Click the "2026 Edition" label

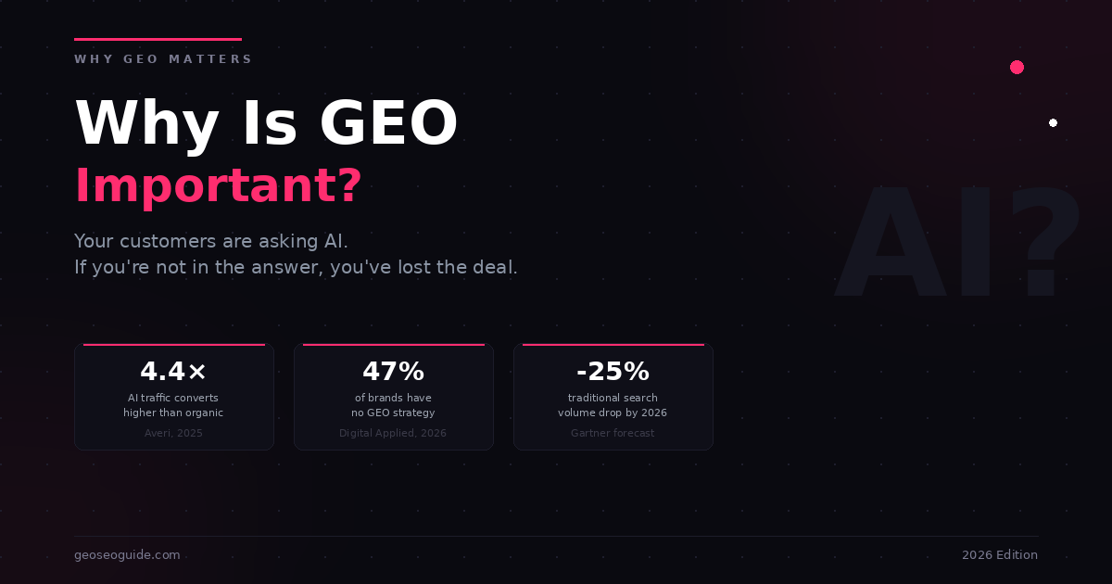click(x=999, y=555)
